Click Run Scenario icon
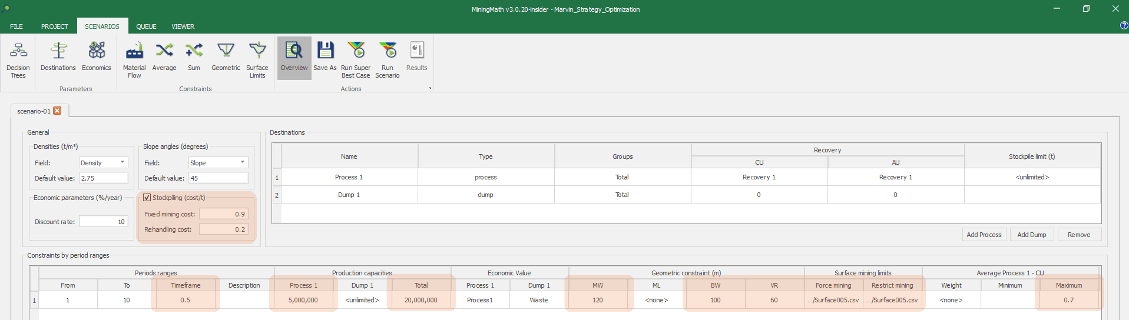This screenshot has width=1129, height=320. (388, 59)
